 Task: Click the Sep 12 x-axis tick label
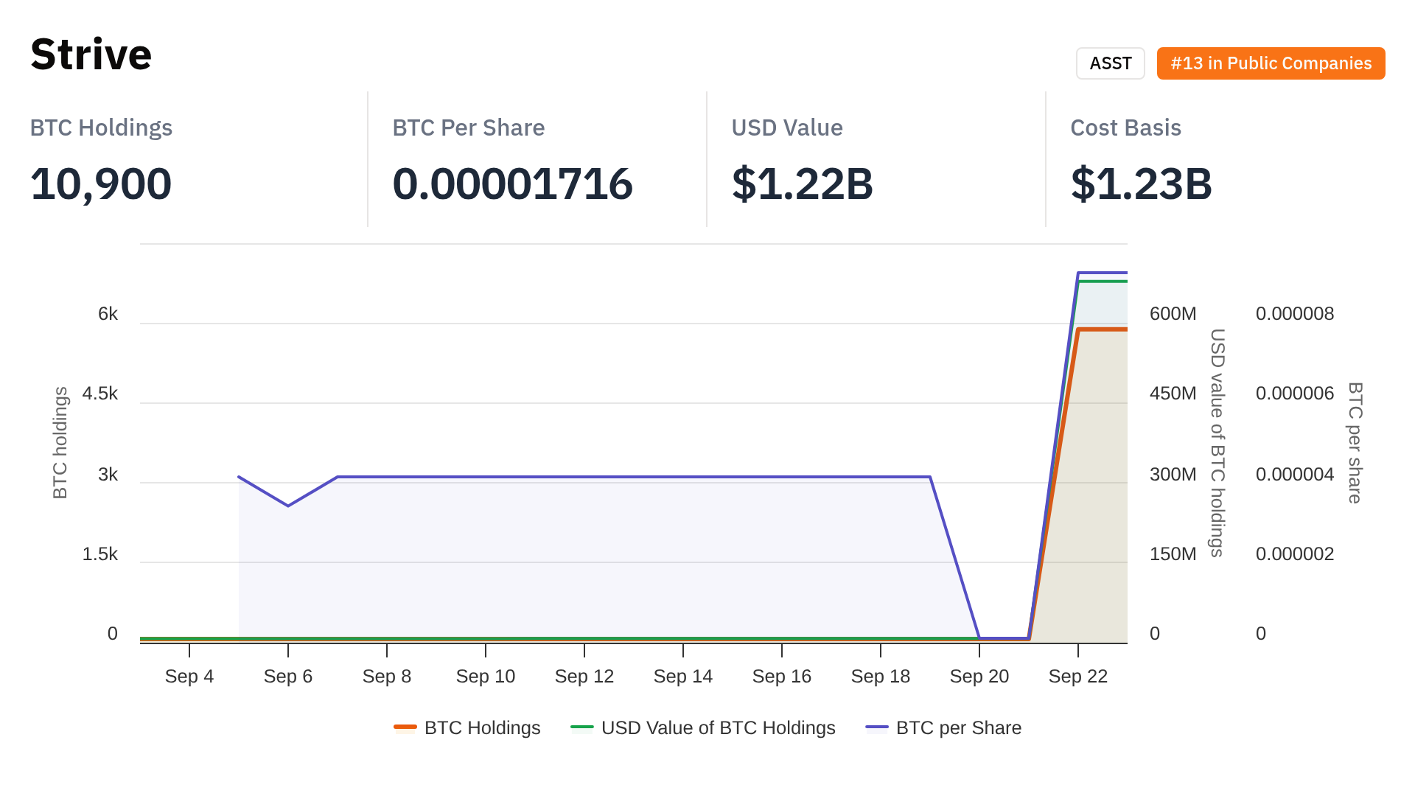pos(584,676)
